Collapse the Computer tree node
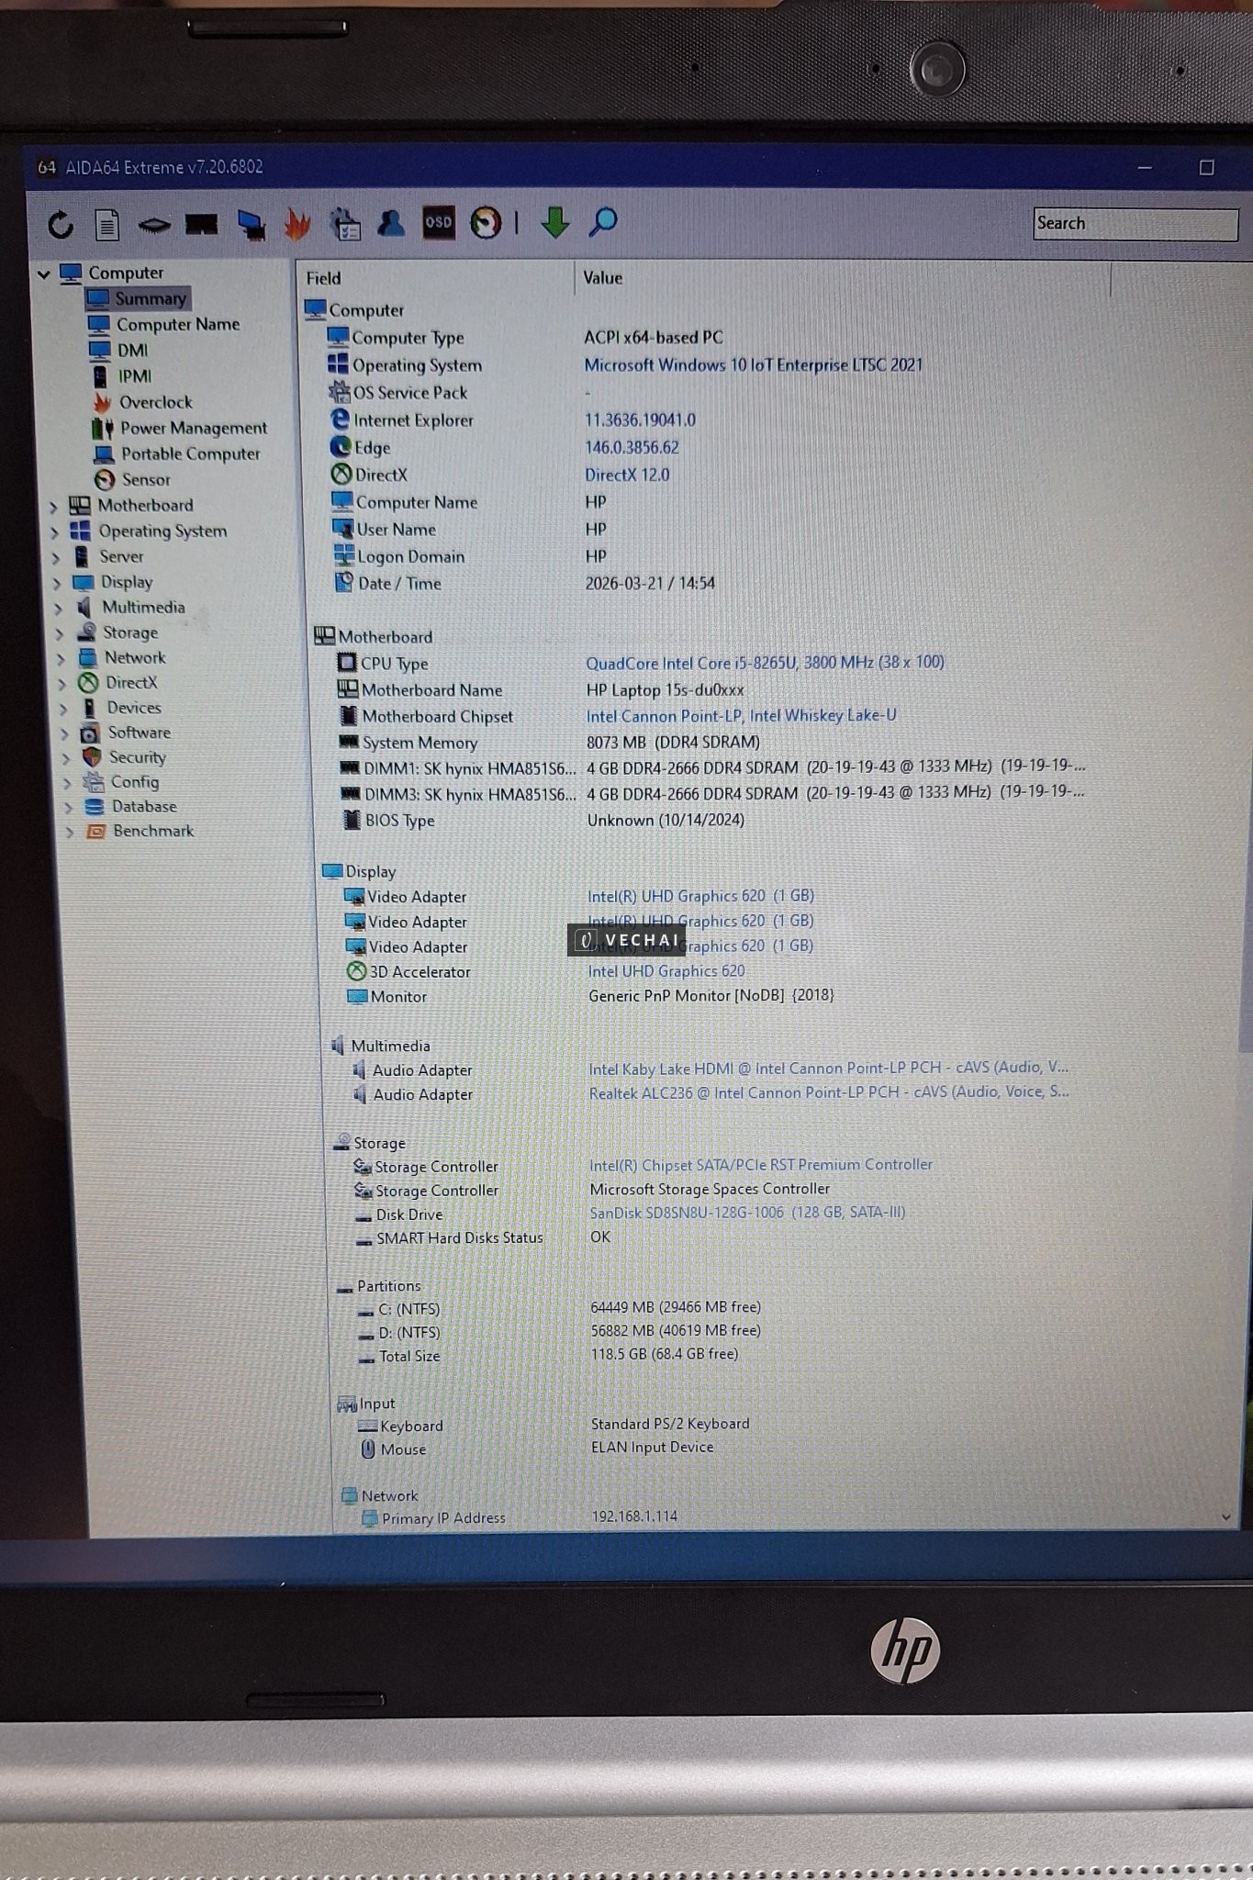 (43, 274)
